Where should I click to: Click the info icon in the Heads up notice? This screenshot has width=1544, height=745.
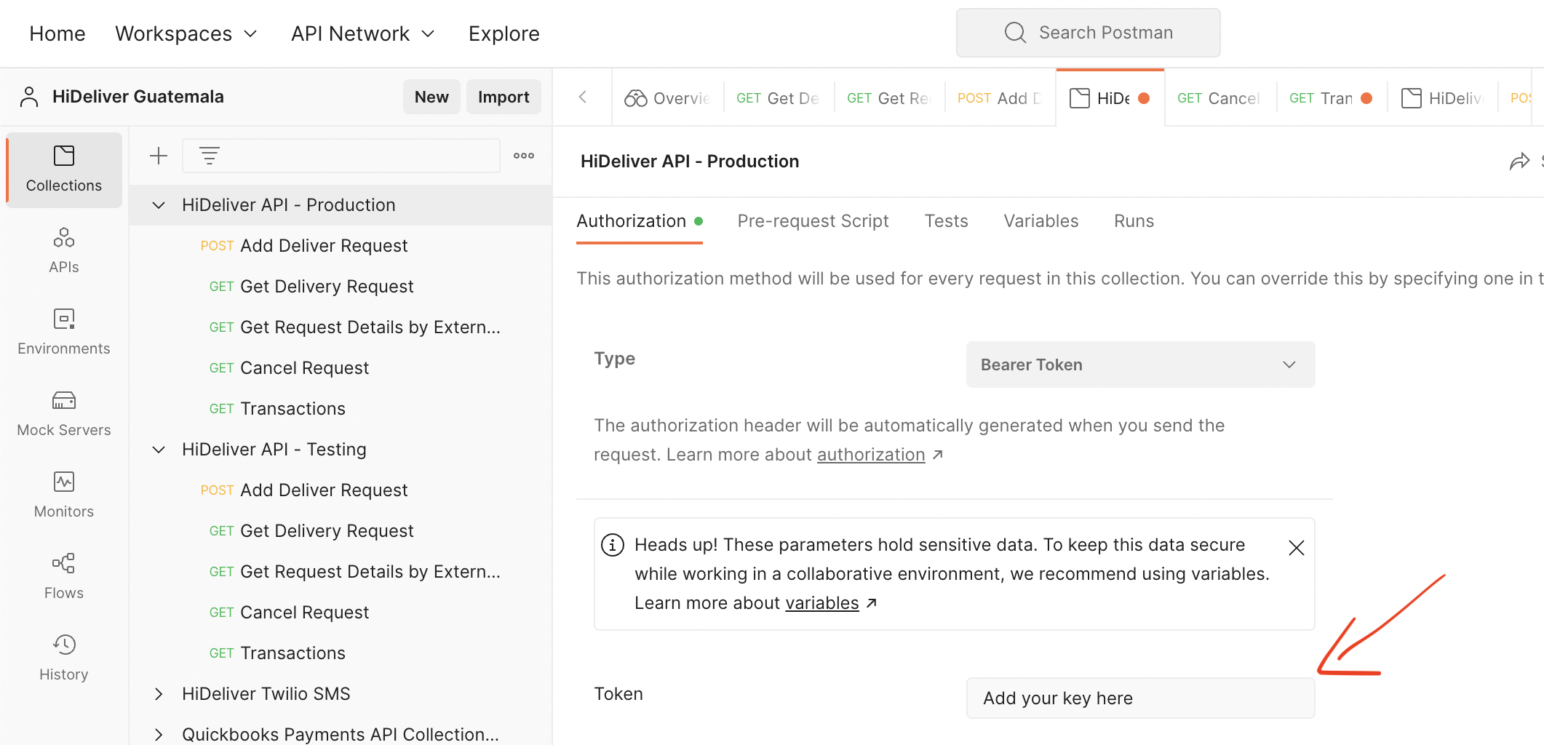613,545
